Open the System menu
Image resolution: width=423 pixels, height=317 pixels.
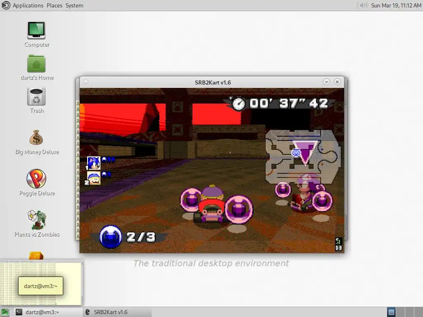pos(74,5)
